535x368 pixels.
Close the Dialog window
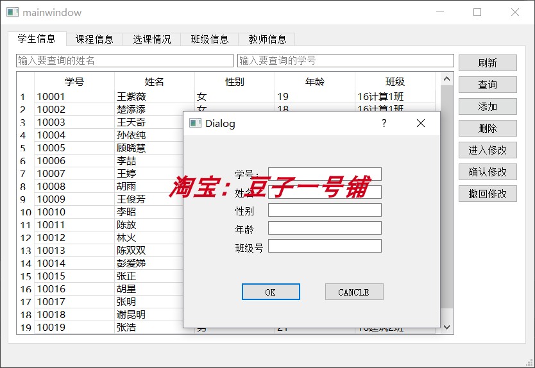click(x=421, y=123)
